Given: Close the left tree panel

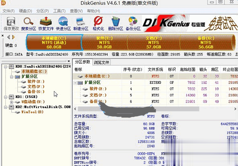Looking at the screenshot, I should 69,61.
